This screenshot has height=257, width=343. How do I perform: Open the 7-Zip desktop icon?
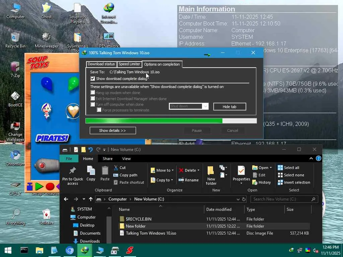click(15, 70)
